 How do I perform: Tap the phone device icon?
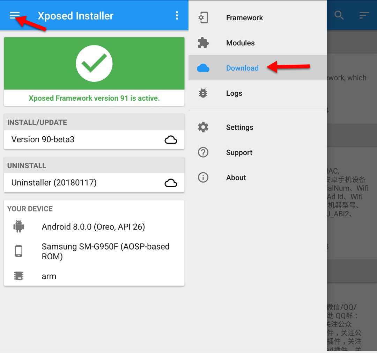point(19,251)
